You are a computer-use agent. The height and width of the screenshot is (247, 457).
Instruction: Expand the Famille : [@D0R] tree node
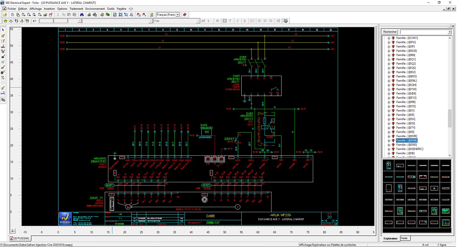[x=389, y=136]
